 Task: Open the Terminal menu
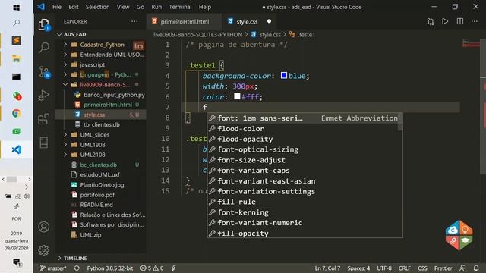[x=180, y=7]
